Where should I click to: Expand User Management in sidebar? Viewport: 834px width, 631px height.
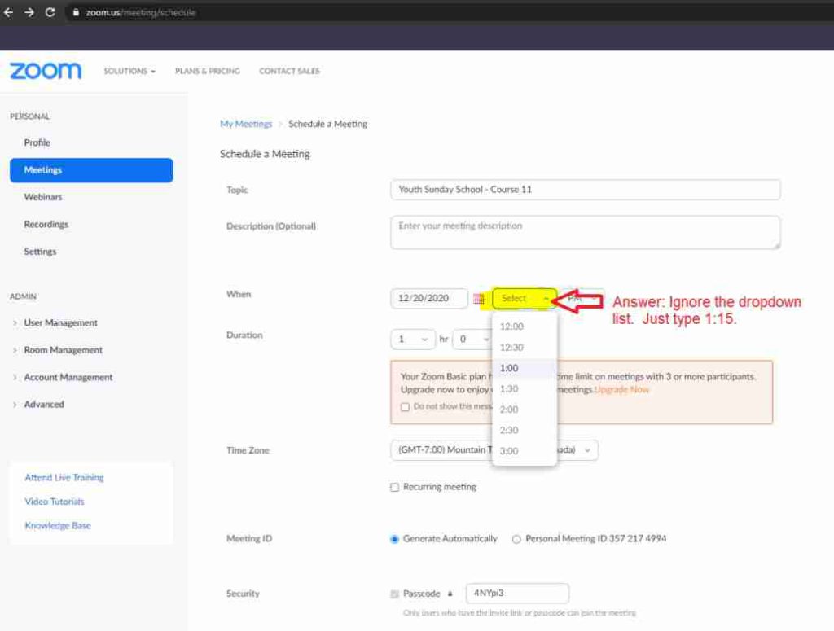pyautogui.click(x=60, y=323)
